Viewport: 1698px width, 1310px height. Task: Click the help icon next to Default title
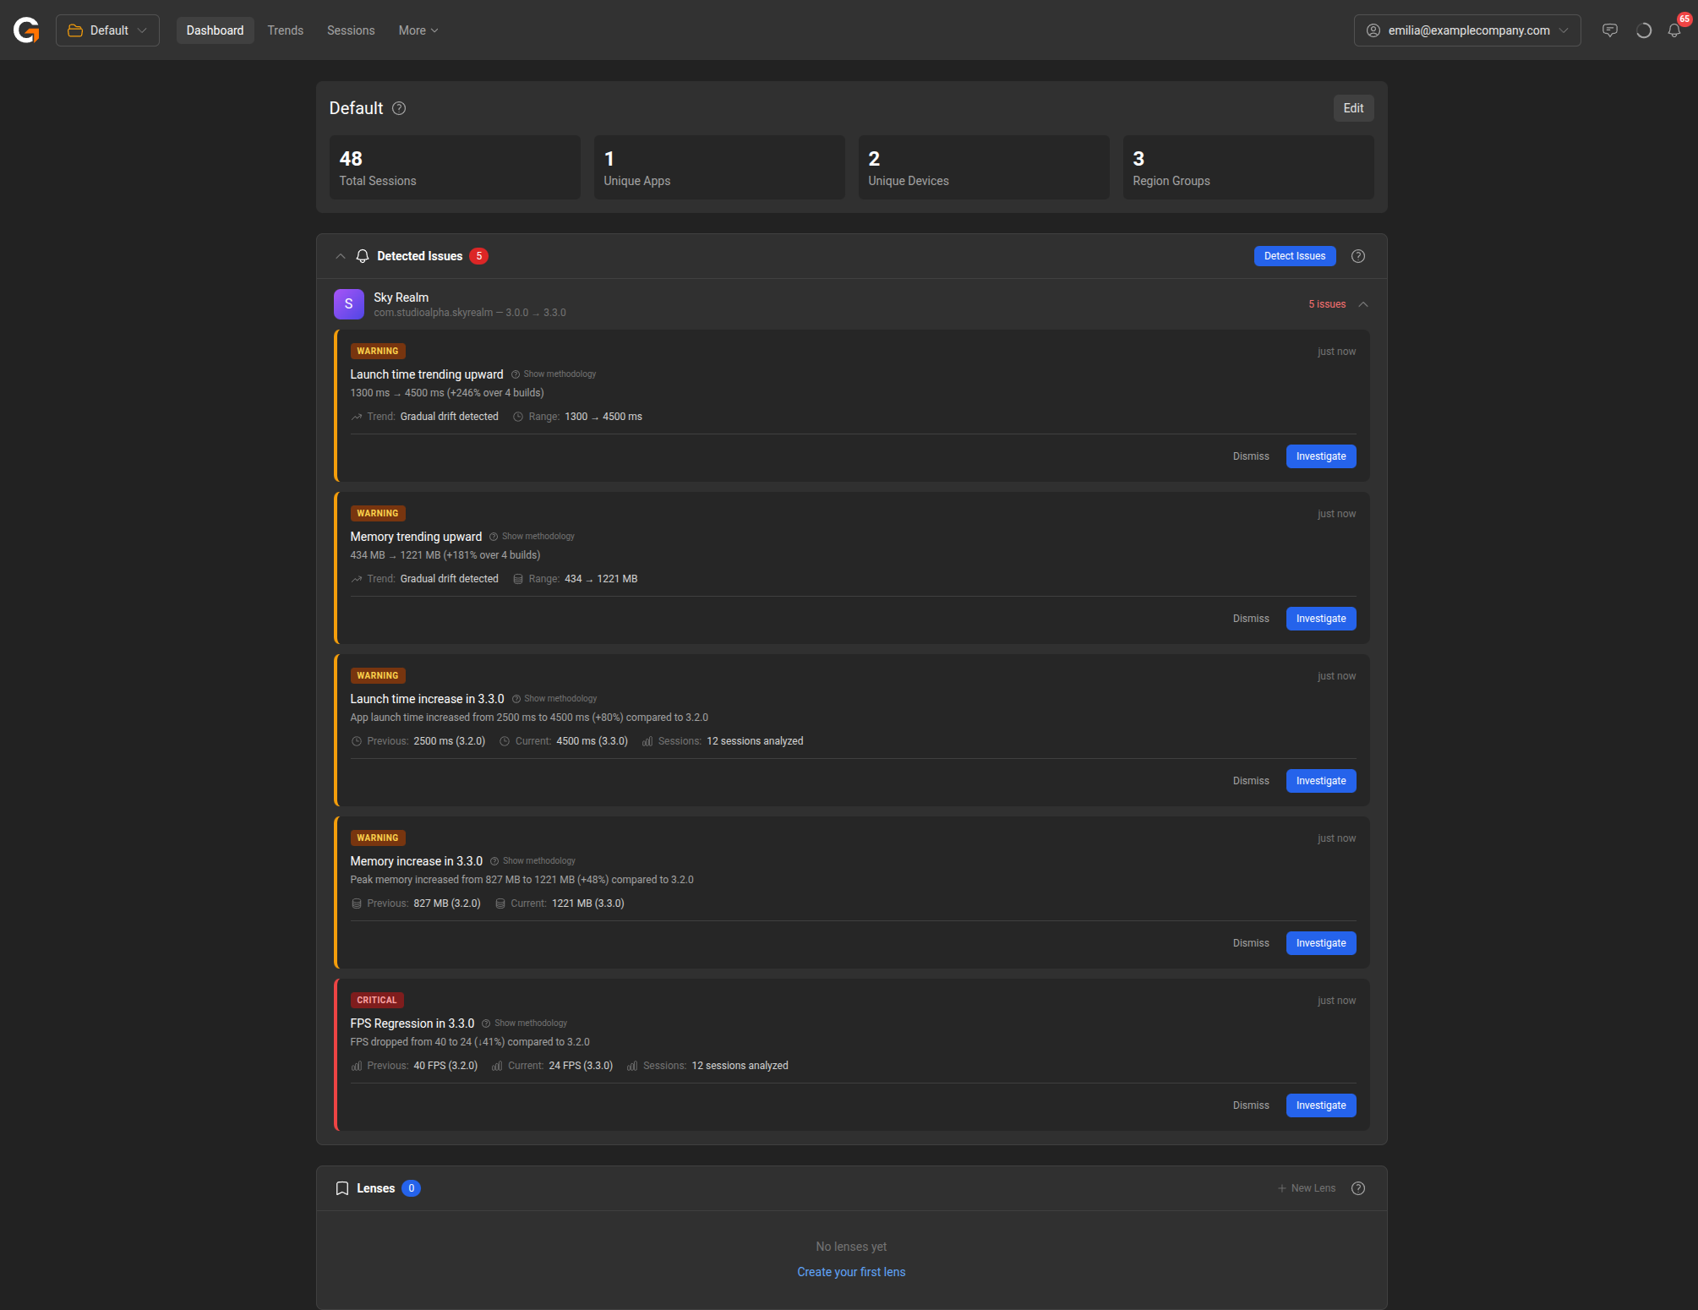[x=399, y=108]
